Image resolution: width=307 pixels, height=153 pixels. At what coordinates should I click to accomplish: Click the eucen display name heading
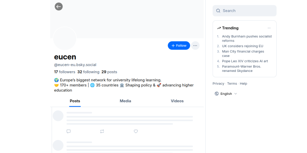(x=65, y=57)
